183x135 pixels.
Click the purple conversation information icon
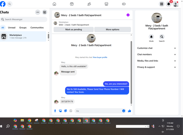(128, 15)
